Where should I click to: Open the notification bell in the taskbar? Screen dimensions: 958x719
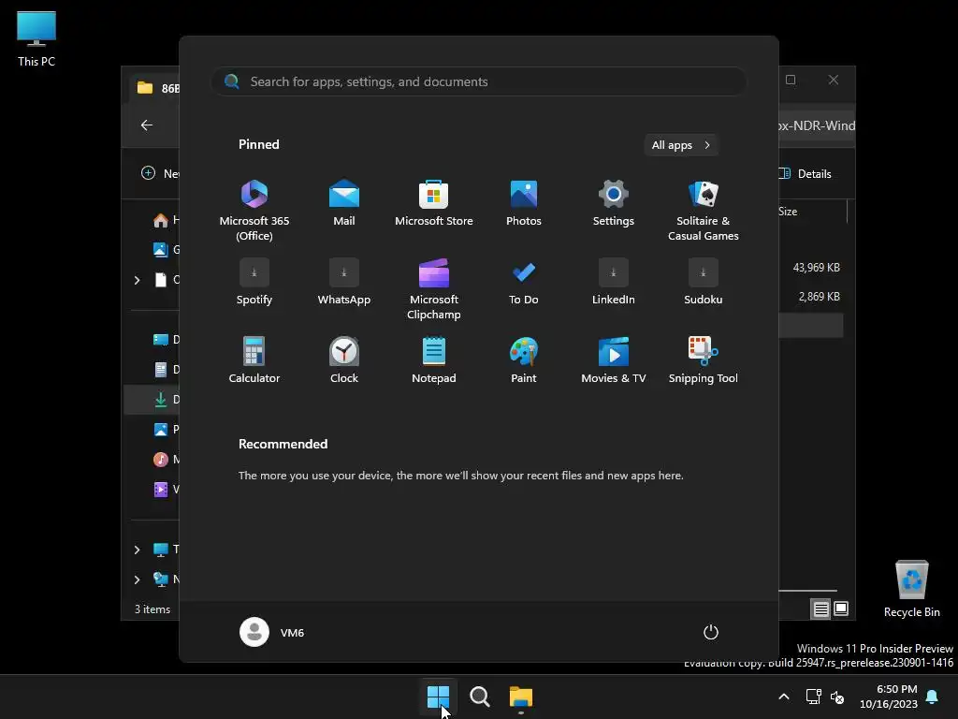click(932, 697)
